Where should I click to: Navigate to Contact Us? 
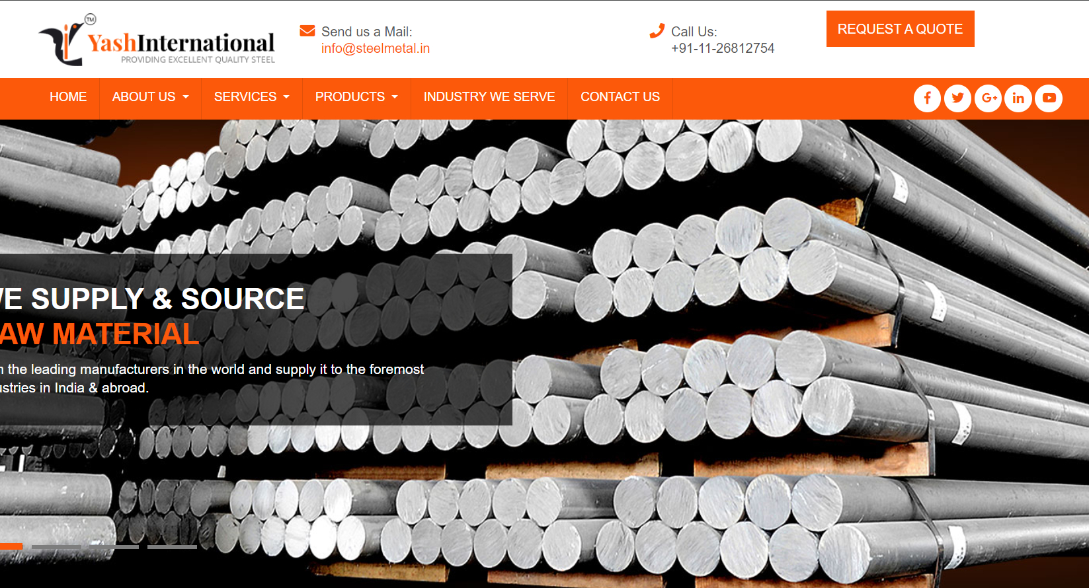[620, 97]
